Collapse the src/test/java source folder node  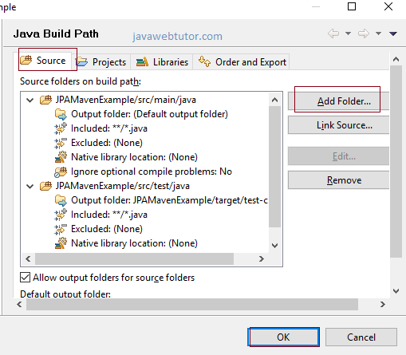pos(30,186)
